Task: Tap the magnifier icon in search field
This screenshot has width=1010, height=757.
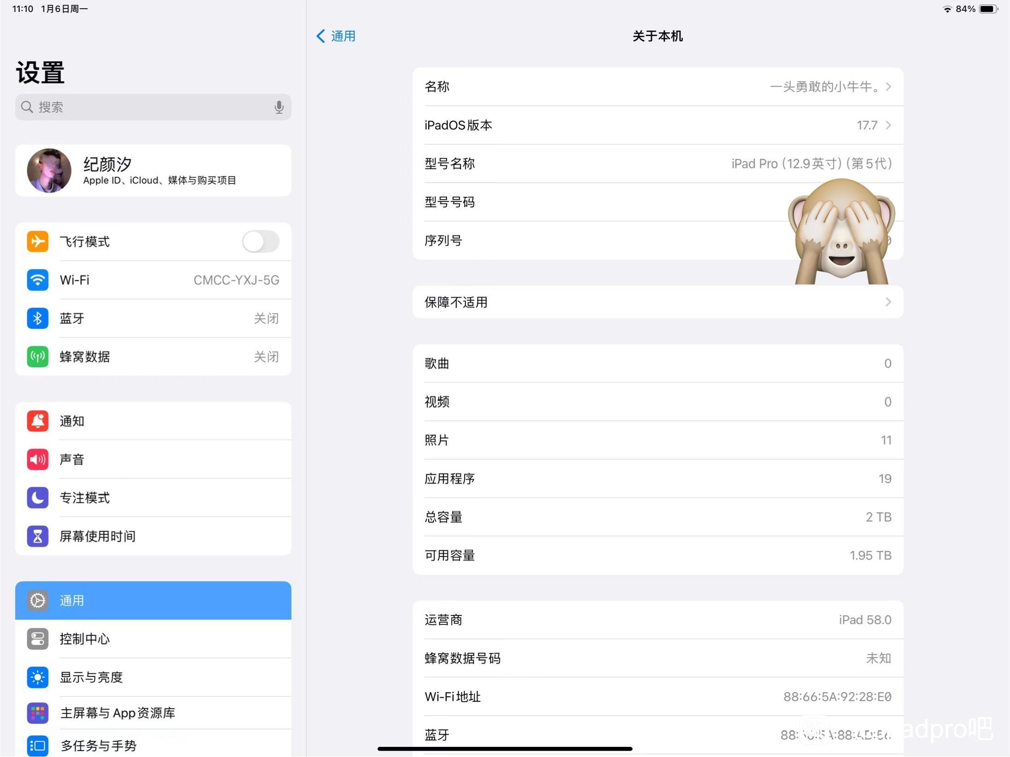Action: click(x=27, y=107)
